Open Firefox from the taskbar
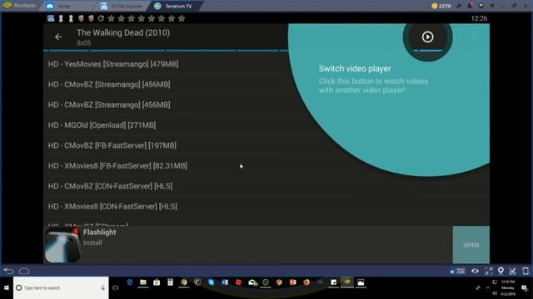The width and height of the screenshot is (533, 299). pyautogui.click(x=306, y=282)
